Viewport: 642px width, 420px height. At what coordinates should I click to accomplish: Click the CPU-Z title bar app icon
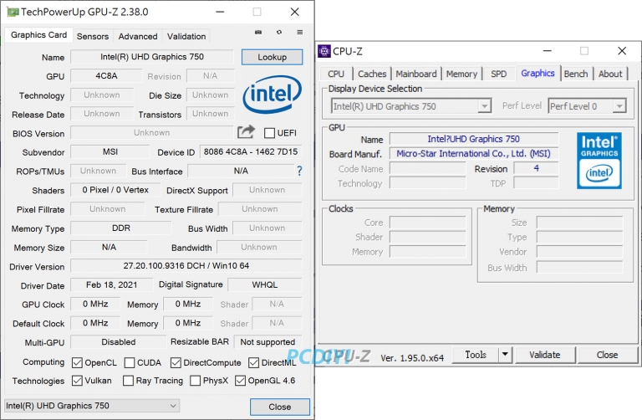[324, 51]
